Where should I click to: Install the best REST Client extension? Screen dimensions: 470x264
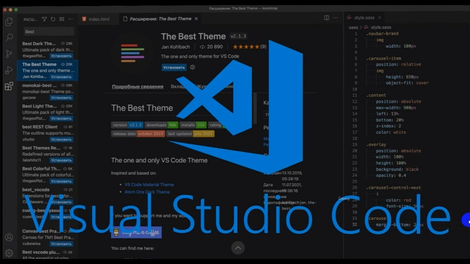(x=61, y=139)
